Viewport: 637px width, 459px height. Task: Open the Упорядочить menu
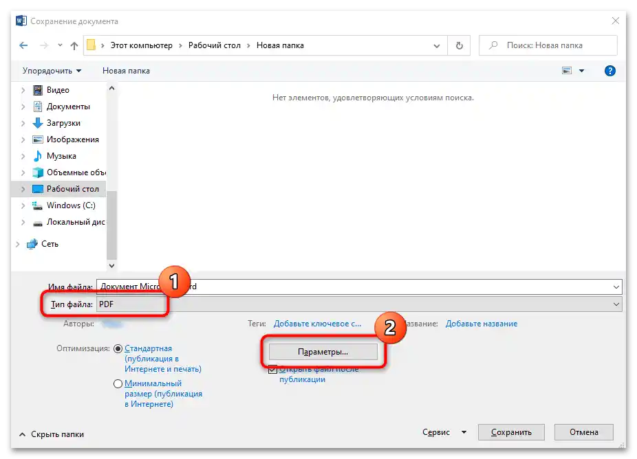point(52,71)
